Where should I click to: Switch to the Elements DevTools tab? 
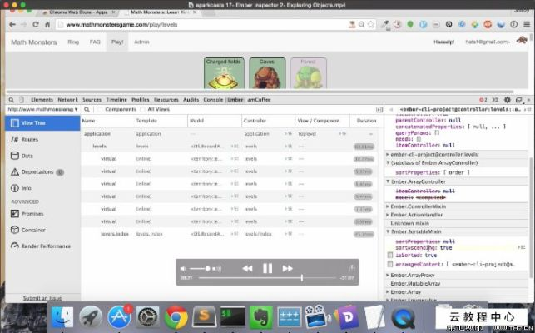point(42,100)
